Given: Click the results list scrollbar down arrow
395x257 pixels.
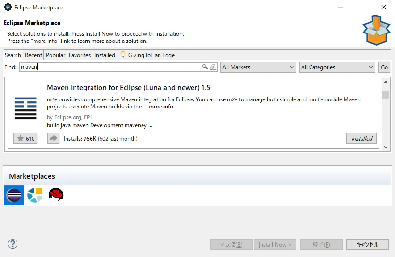Looking at the screenshot, I should click(x=386, y=147).
